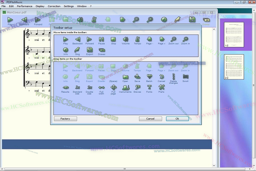Select the Delete changes icon
Viewport: 256px width, 171px height.
pyautogui.click(x=174, y=77)
